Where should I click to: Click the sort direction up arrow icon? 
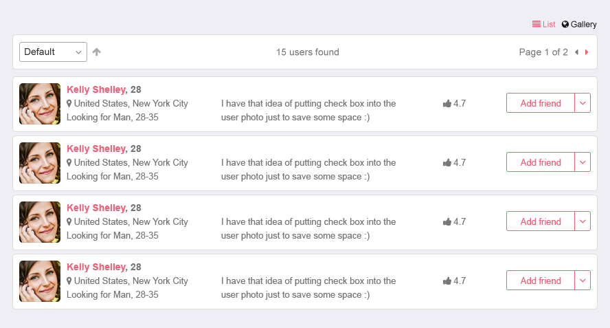(x=97, y=52)
